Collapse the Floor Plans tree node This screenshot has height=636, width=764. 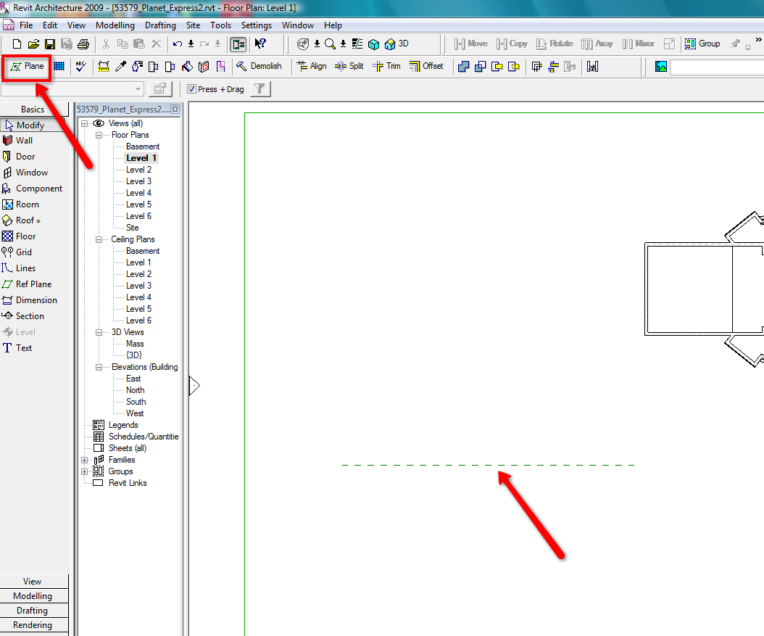tap(99, 136)
